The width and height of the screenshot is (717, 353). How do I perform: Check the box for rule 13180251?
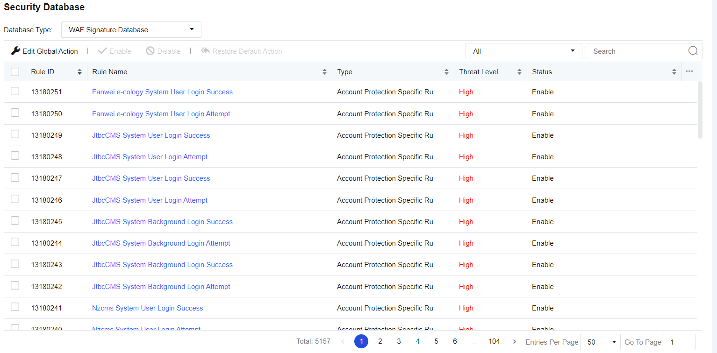click(15, 92)
